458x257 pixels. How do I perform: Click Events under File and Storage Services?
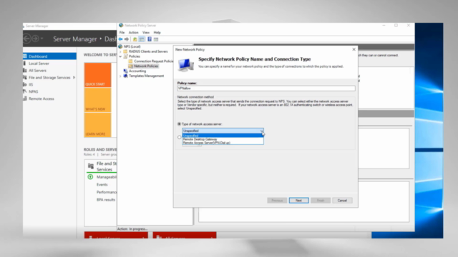[102, 184]
